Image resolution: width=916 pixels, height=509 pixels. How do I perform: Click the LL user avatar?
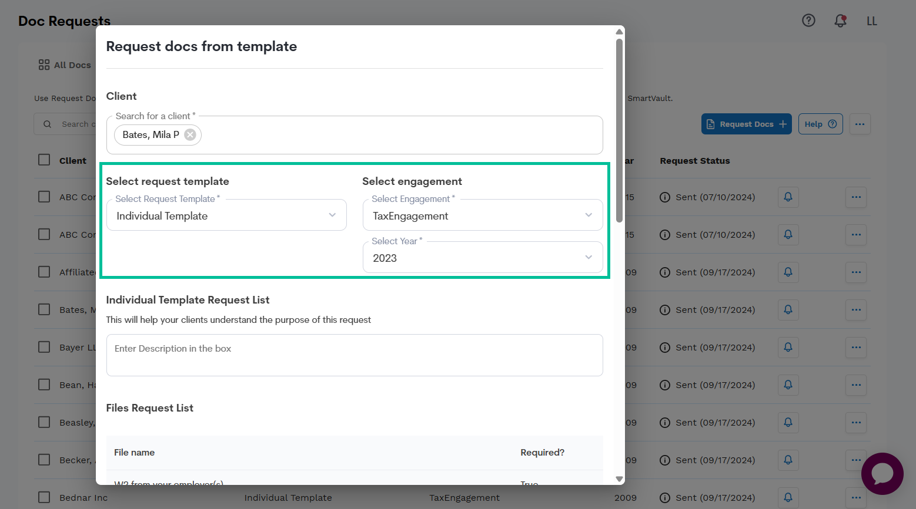point(872,21)
